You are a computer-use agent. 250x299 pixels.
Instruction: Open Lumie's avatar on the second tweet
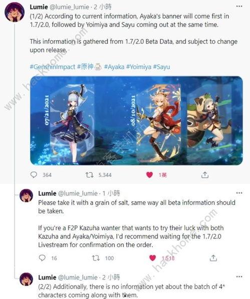(x=27, y=195)
